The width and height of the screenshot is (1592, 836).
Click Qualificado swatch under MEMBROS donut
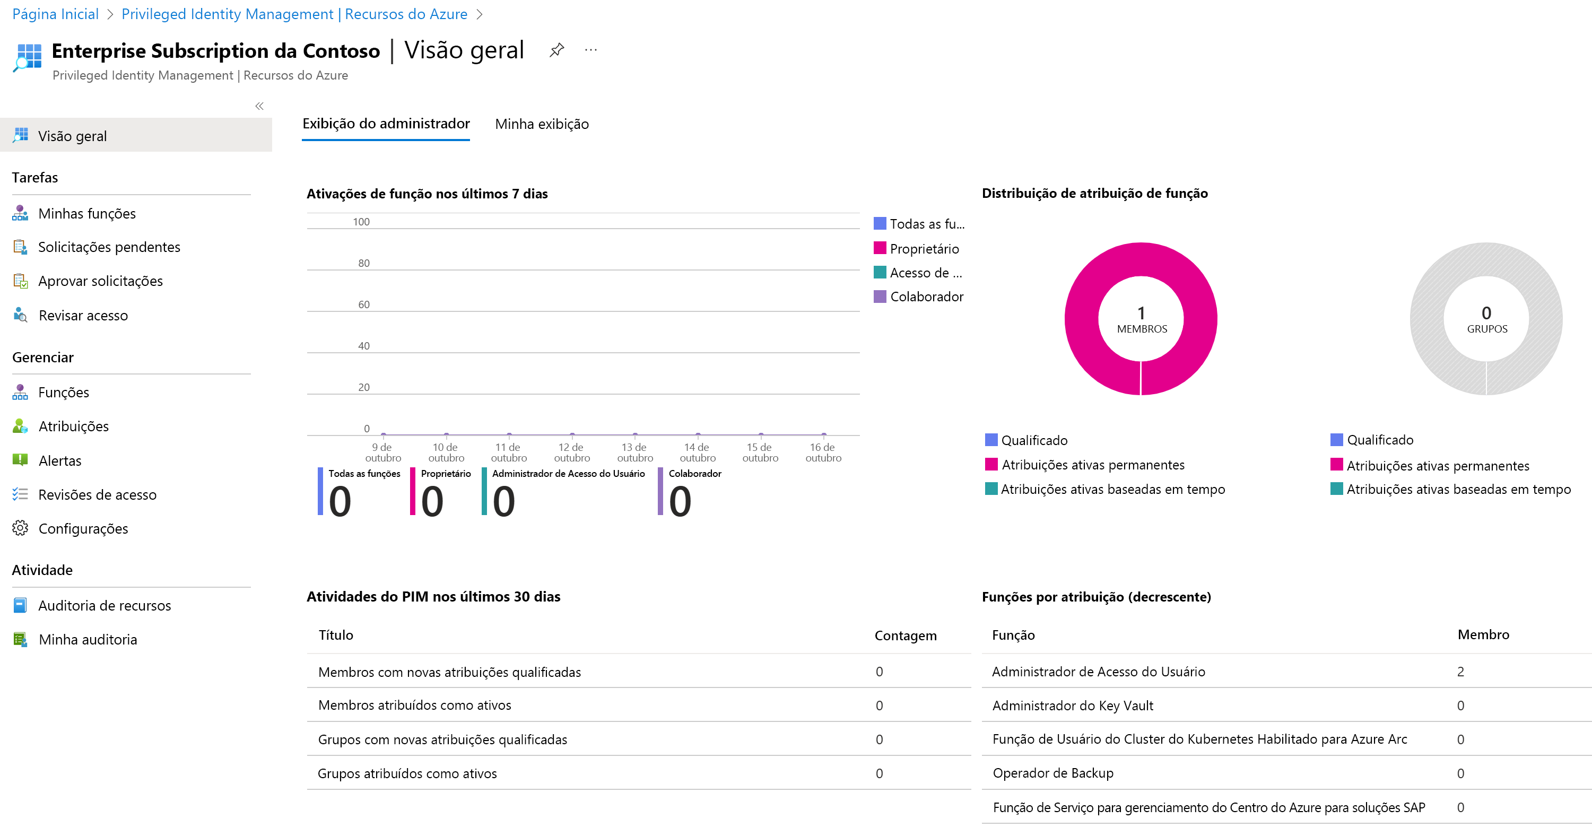(x=991, y=440)
